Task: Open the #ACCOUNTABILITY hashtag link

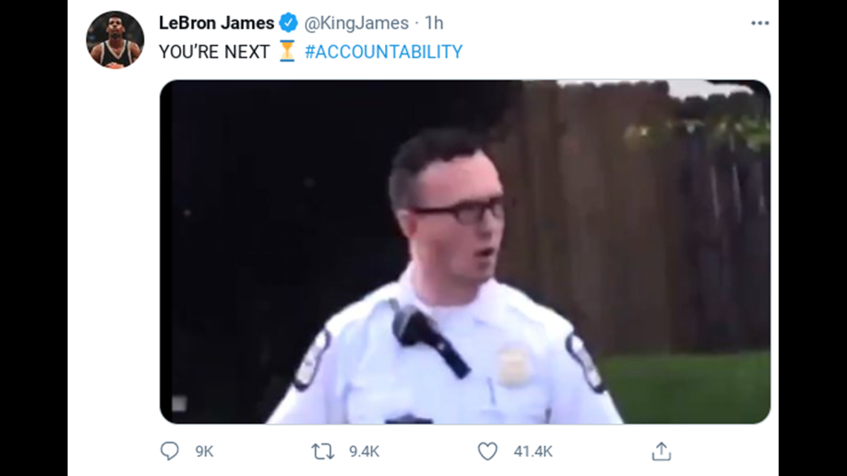Action: click(383, 52)
